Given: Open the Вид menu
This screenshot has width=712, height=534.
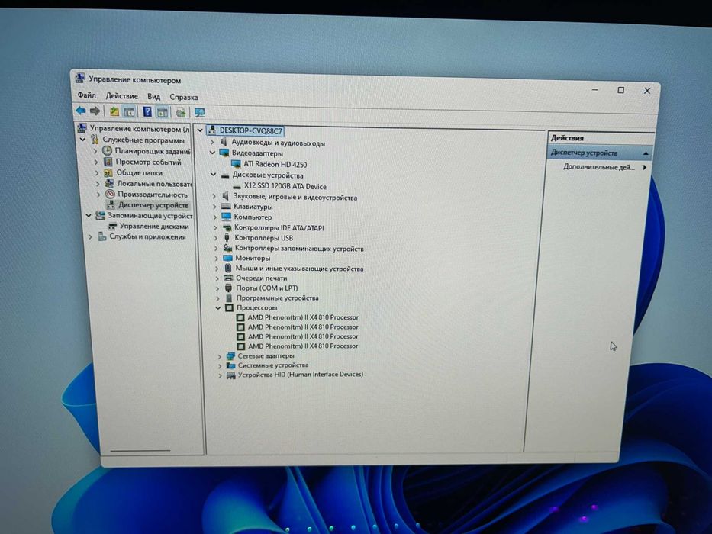Looking at the screenshot, I should pos(153,96).
